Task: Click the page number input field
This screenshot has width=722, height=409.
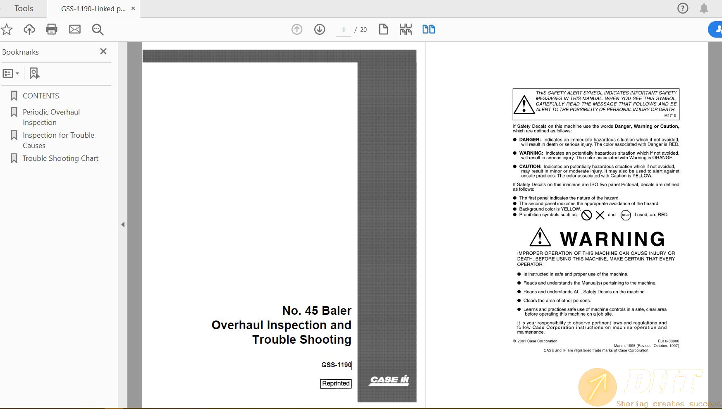Action: coord(344,30)
